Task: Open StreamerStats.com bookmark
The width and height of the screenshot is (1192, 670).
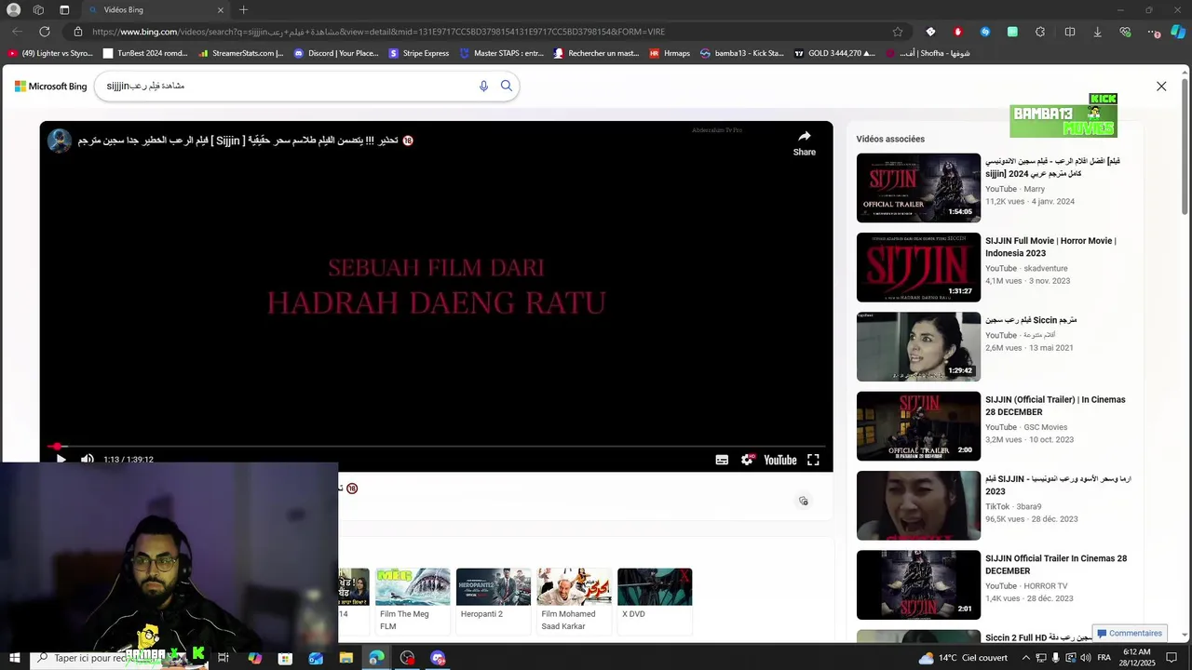Action: coord(241,53)
